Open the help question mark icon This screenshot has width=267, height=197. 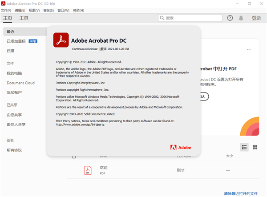click(230, 18)
